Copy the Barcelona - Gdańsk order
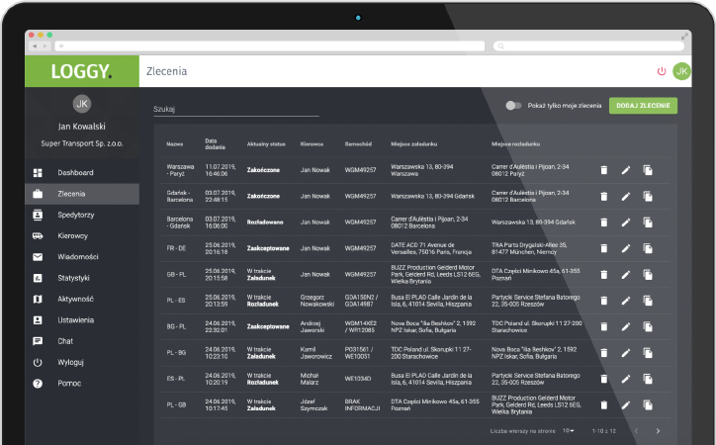 [649, 222]
